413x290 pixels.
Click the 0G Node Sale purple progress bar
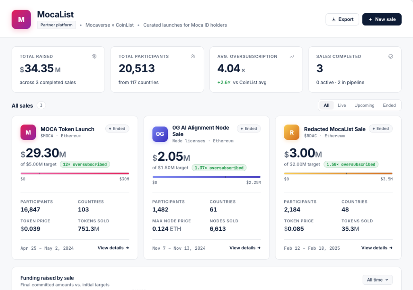(x=206, y=177)
